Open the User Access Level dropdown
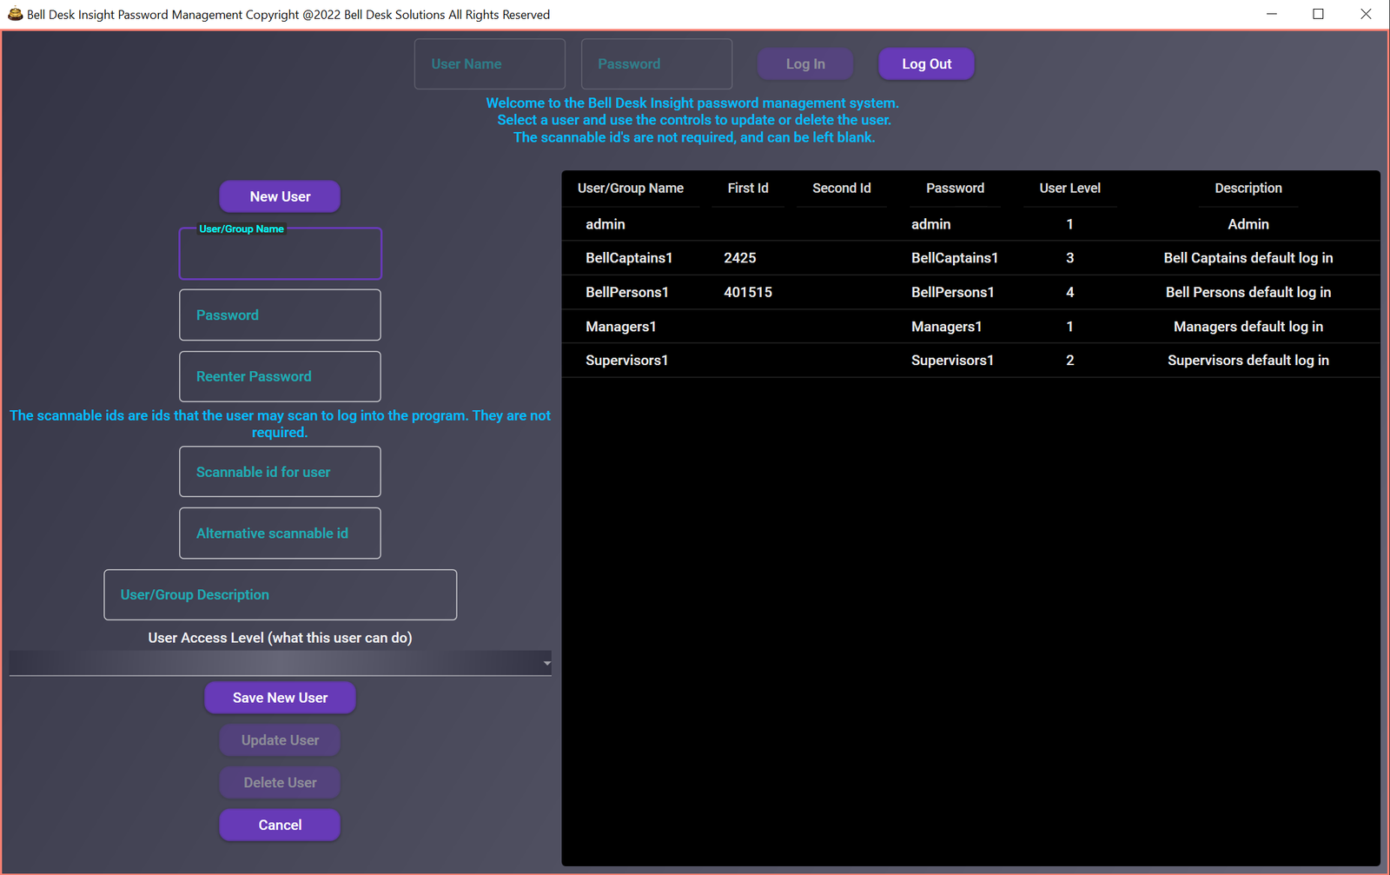 (x=280, y=663)
